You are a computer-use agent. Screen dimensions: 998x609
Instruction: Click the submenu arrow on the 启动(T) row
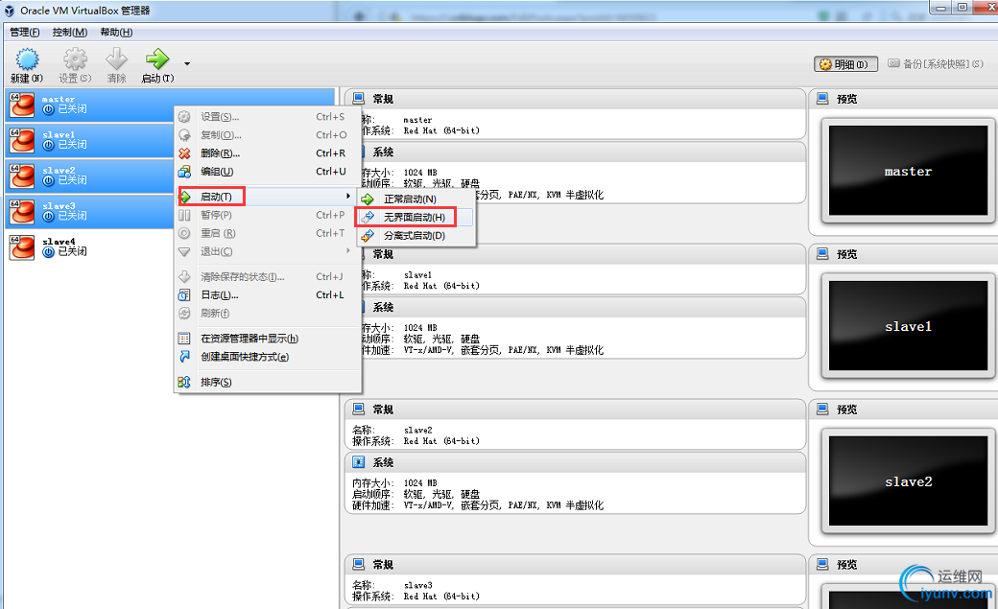[x=348, y=196]
